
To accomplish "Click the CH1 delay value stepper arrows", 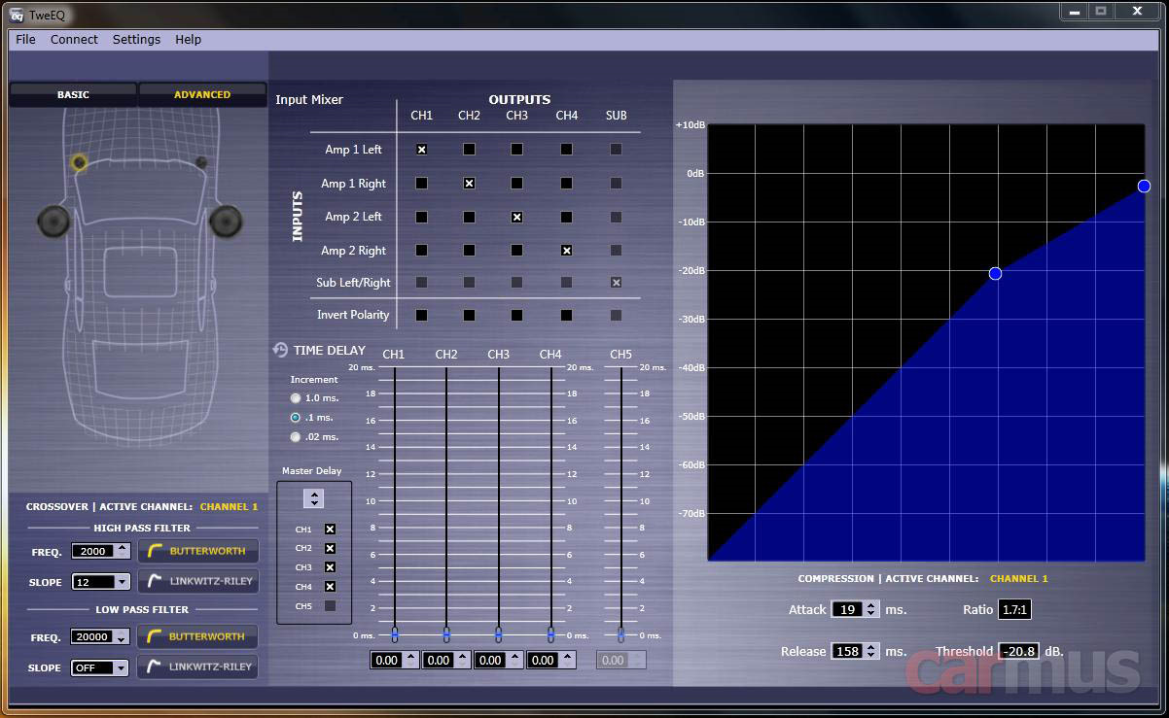I will click(x=411, y=660).
